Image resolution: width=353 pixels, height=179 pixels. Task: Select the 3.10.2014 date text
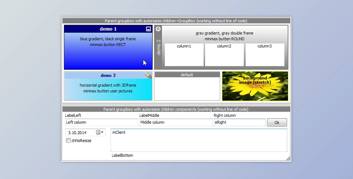point(77,132)
